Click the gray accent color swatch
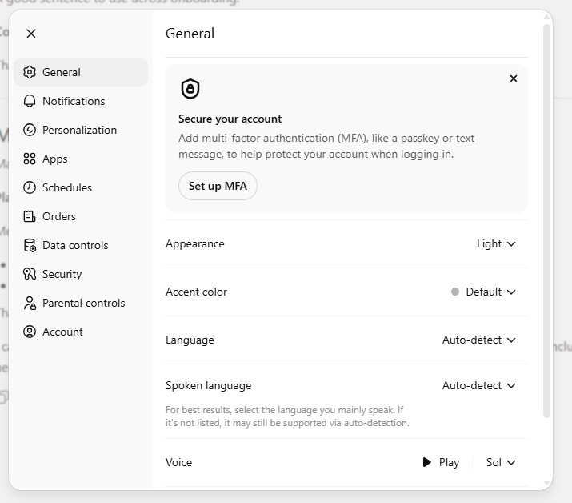 (x=455, y=292)
